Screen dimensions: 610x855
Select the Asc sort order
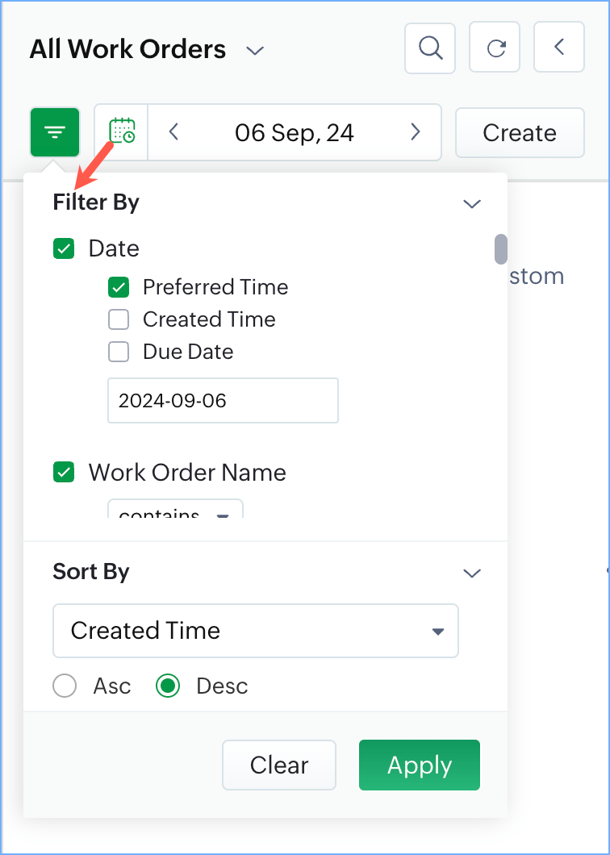point(65,686)
